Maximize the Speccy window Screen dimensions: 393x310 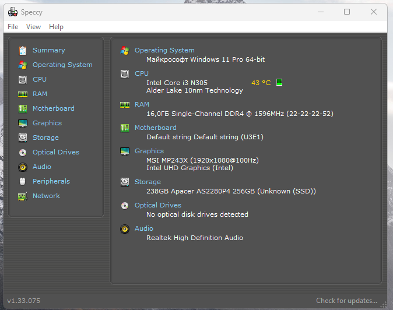click(347, 12)
